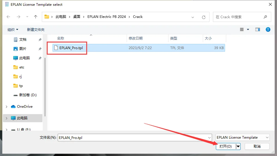Click the Up one level arrow
Image resolution: width=277 pixels, height=156 pixels.
36,17
